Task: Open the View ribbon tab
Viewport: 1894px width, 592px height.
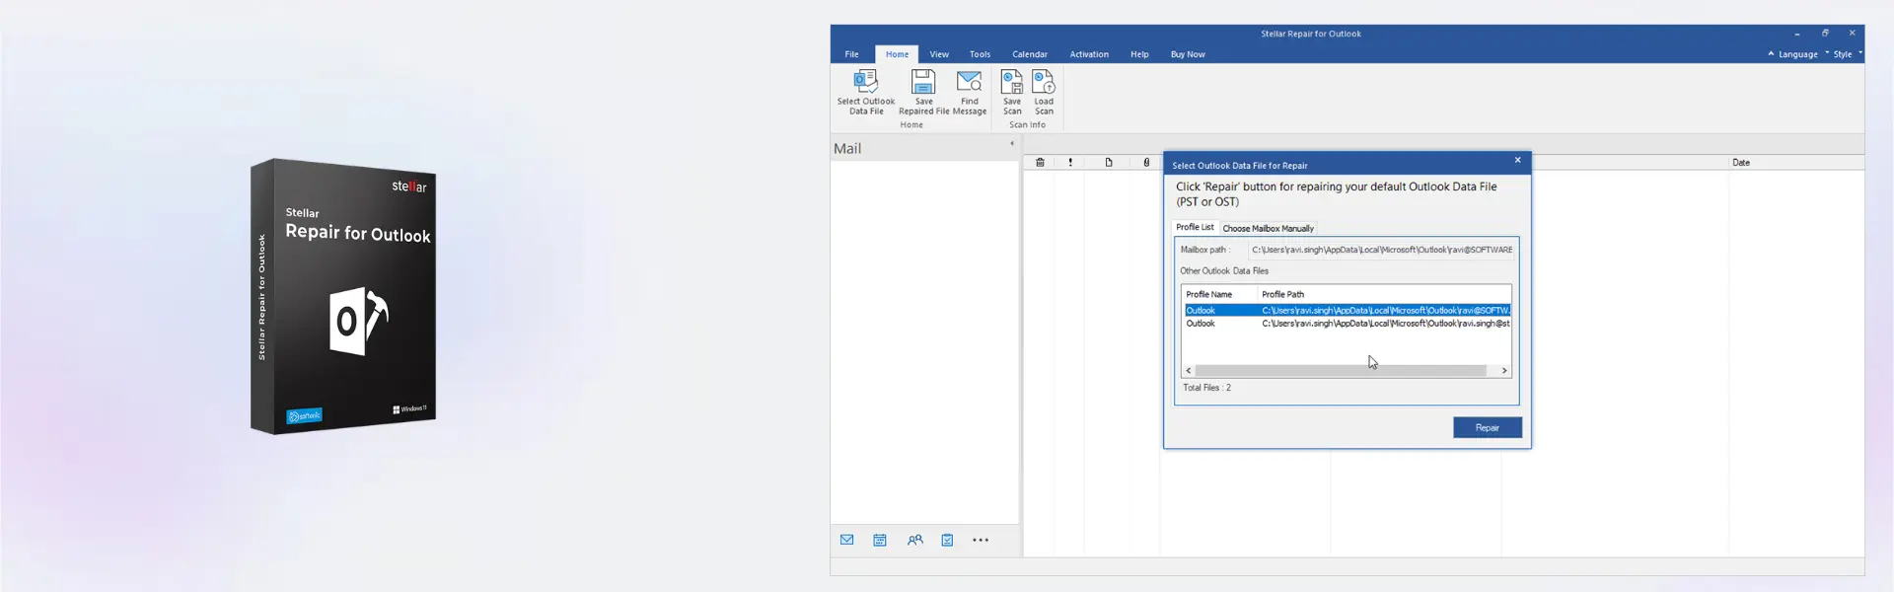Action: [939, 54]
